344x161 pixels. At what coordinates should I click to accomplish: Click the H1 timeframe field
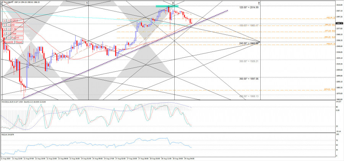coord(19,38)
